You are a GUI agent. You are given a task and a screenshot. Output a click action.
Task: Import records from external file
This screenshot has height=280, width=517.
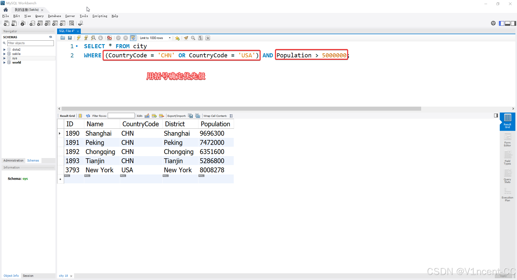(x=198, y=116)
